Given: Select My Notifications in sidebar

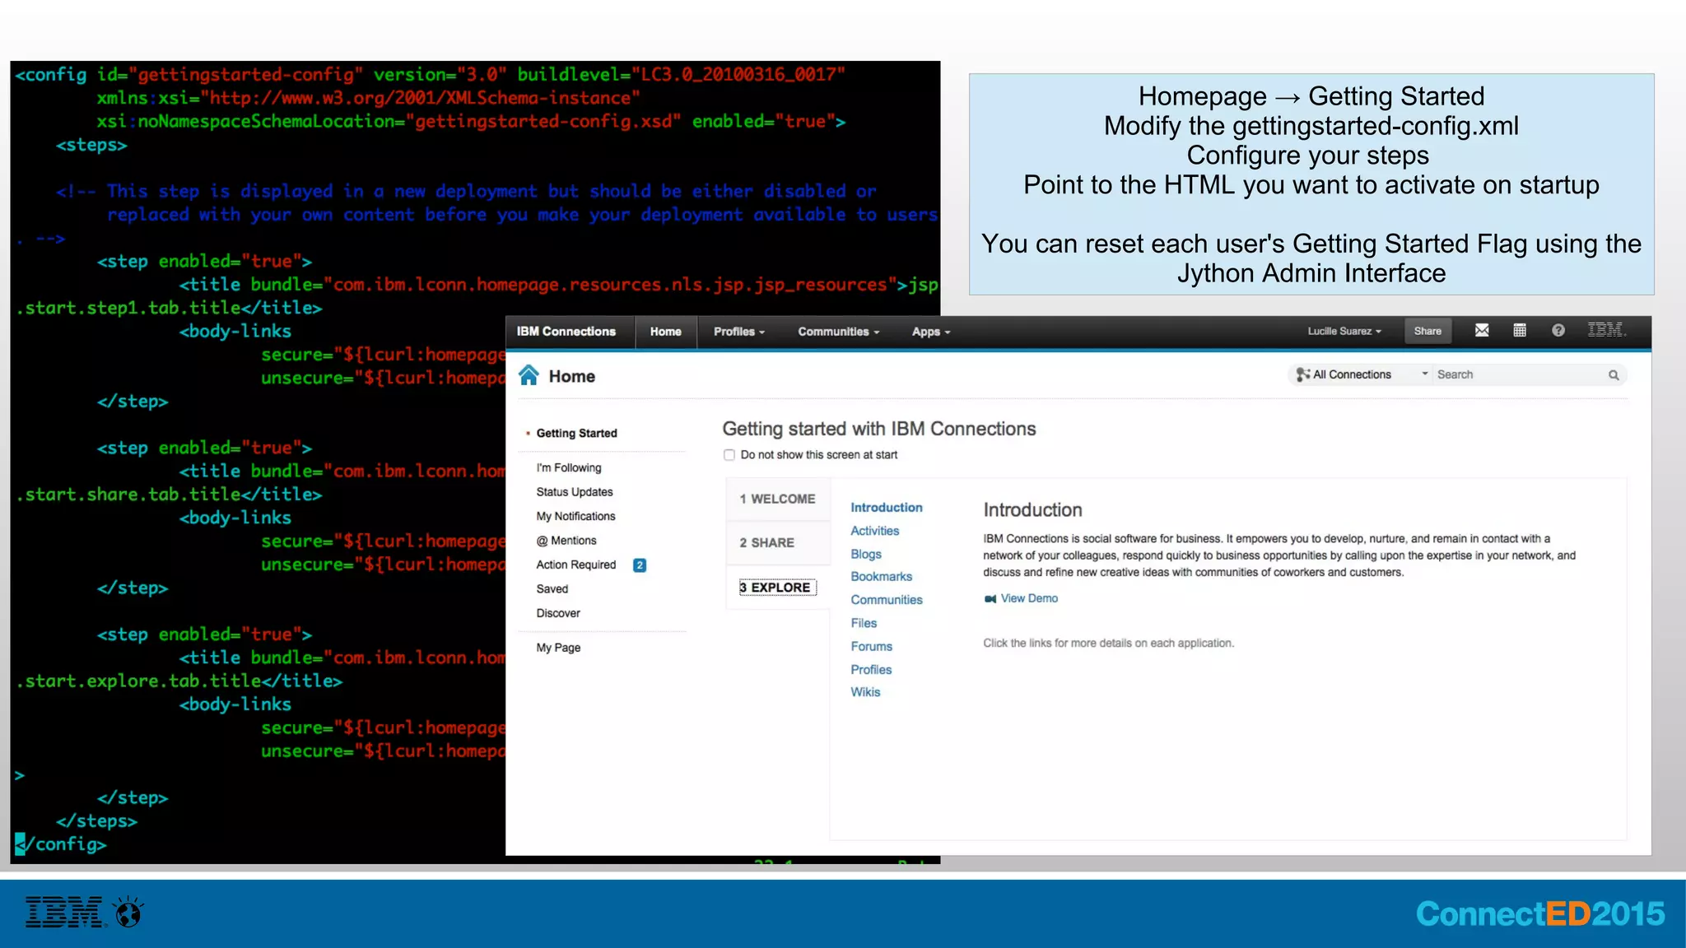Looking at the screenshot, I should [x=575, y=516].
